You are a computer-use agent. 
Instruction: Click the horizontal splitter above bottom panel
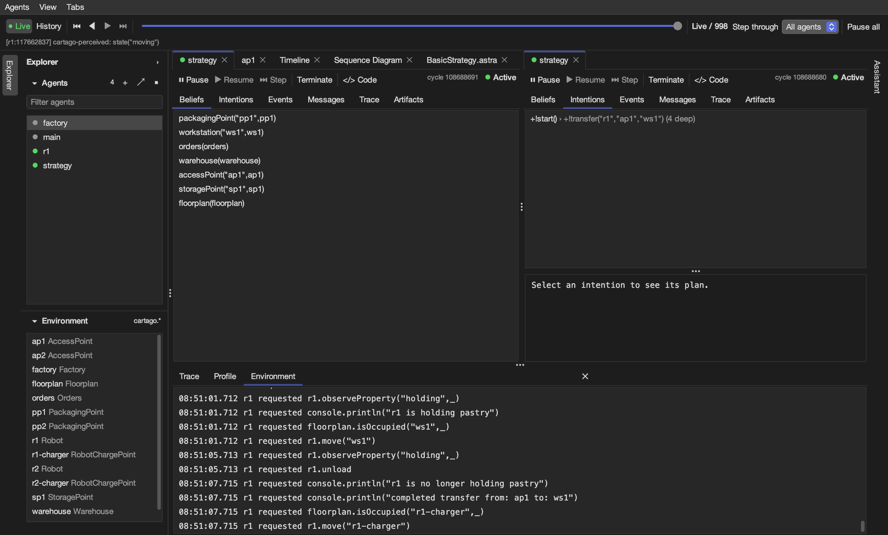520,365
